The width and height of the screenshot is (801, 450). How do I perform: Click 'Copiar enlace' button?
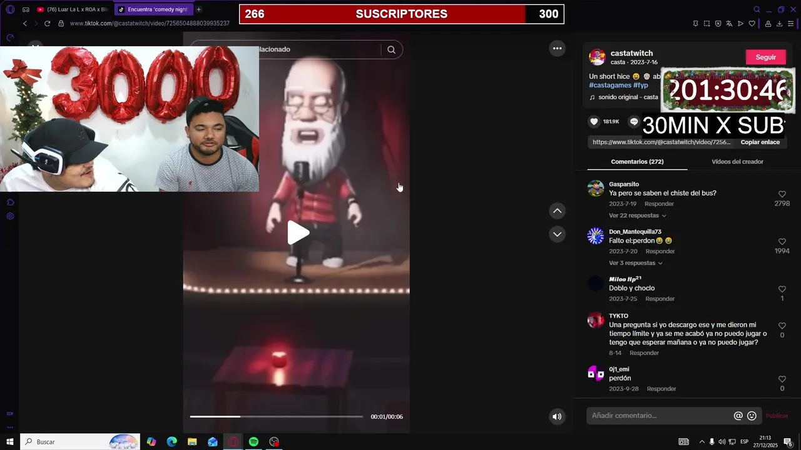click(x=760, y=142)
